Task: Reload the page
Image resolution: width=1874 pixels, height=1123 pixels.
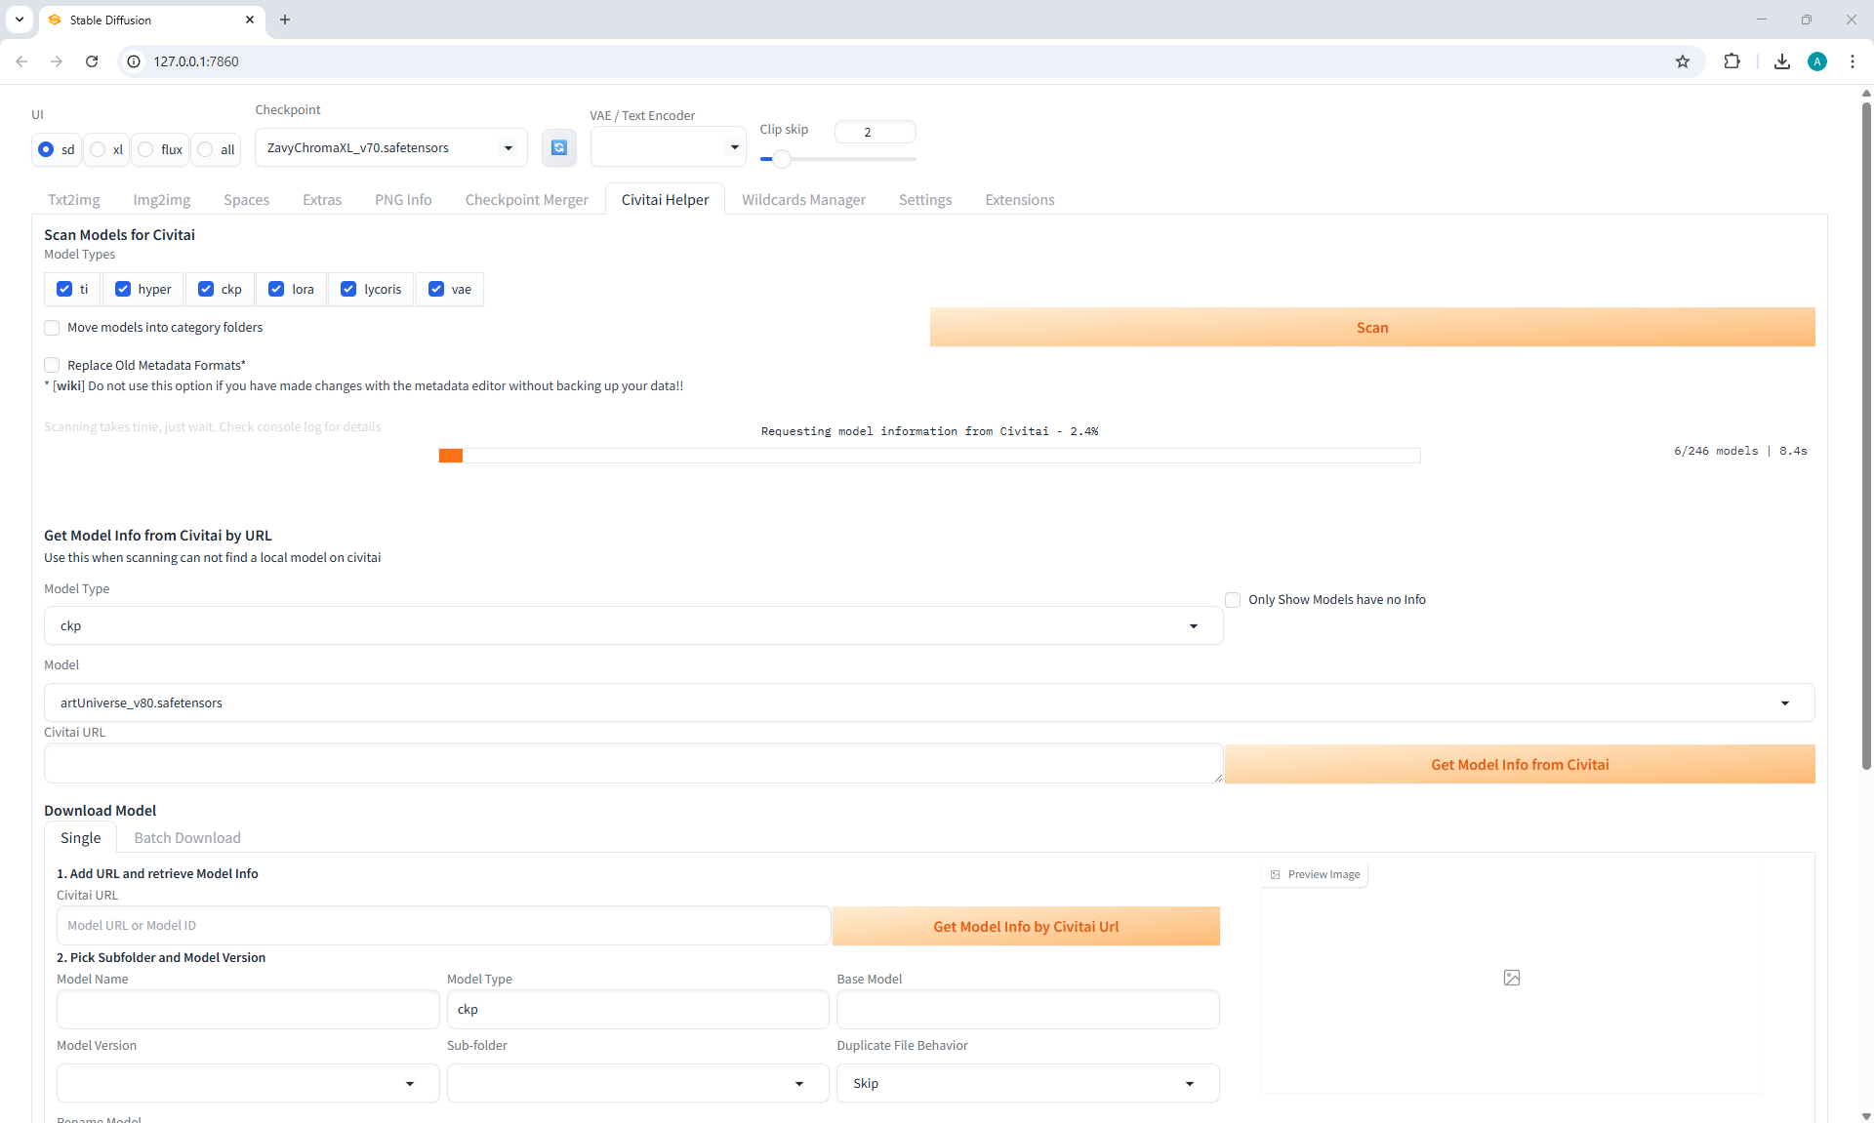Action: click(x=92, y=61)
